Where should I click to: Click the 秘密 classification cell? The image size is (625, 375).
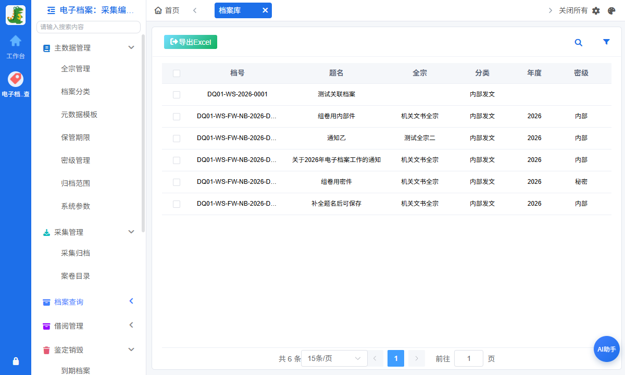tap(581, 182)
